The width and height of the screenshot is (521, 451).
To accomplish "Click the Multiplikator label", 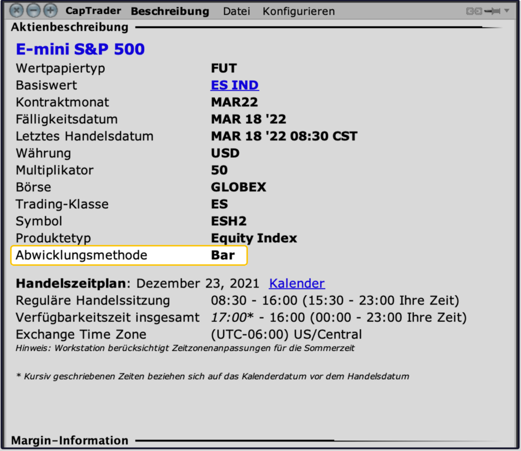I will click(x=55, y=170).
